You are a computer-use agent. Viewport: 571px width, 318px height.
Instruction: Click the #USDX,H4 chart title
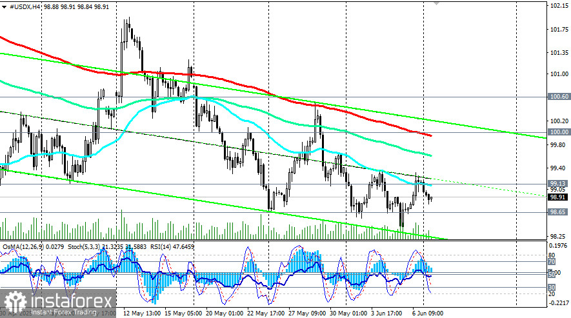25,7
